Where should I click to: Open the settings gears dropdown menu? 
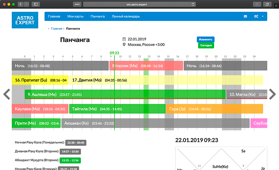[258, 16]
